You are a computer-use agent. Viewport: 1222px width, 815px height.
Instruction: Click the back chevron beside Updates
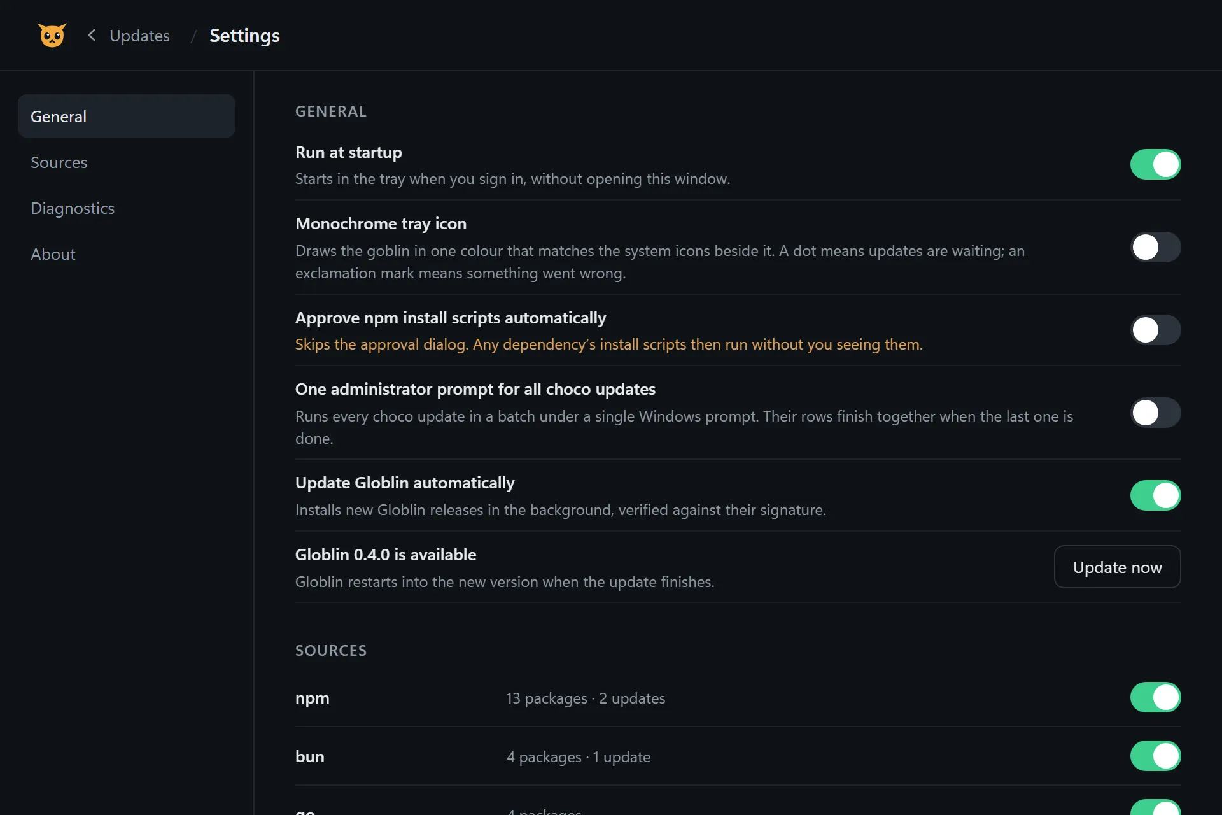(x=92, y=35)
